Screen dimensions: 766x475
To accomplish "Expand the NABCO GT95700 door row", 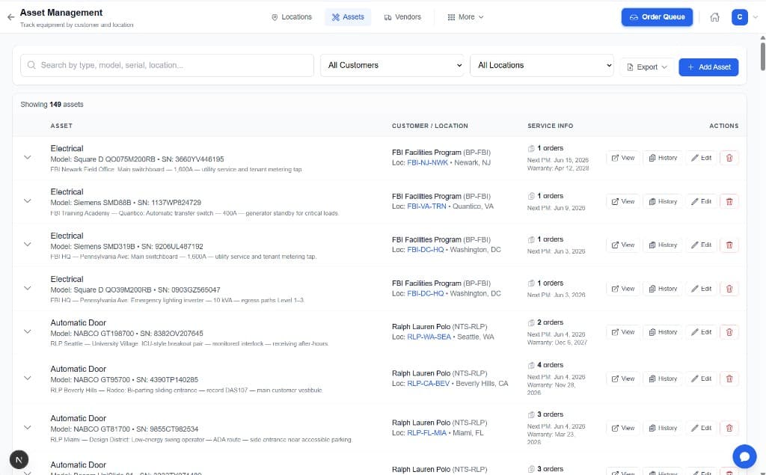I will pyautogui.click(x=28, y=379).
